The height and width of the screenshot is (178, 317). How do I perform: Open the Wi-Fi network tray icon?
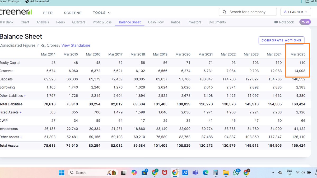pyautogui.click(x=298, y=172)
